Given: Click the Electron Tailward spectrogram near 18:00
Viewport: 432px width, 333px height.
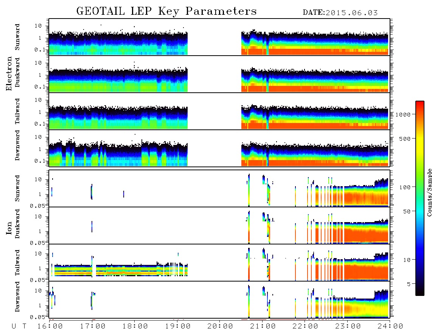Looking at the screenshot, I should [135, 117].
